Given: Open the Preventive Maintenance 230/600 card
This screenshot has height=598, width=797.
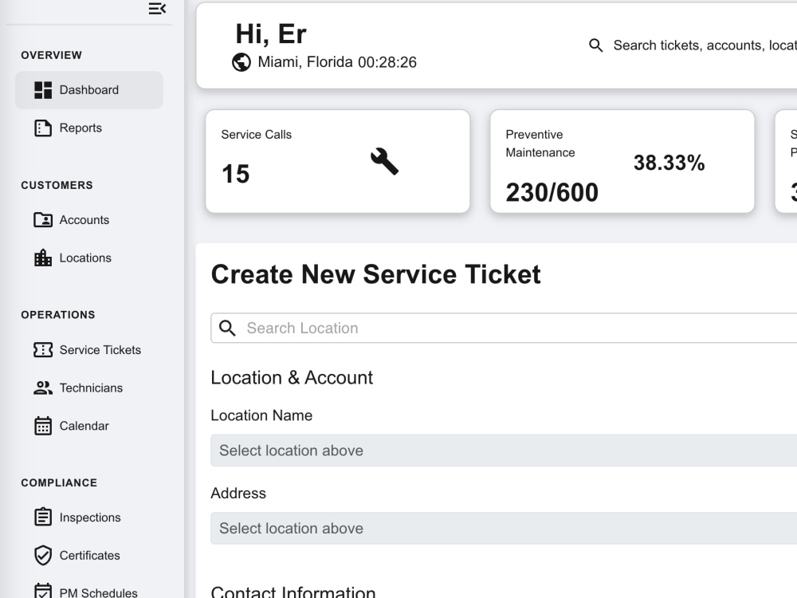Looking at the screenshot, I should click(x=622, y=161).
